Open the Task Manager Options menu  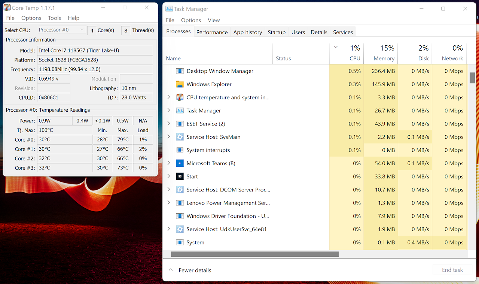[x=191, y=20]
